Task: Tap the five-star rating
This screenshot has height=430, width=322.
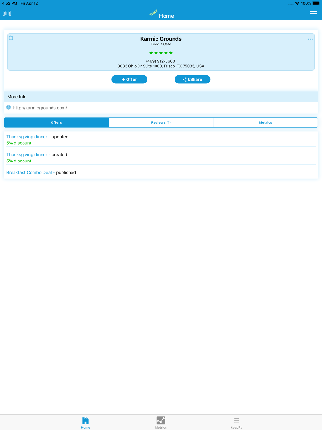Action: pos(161,53)
